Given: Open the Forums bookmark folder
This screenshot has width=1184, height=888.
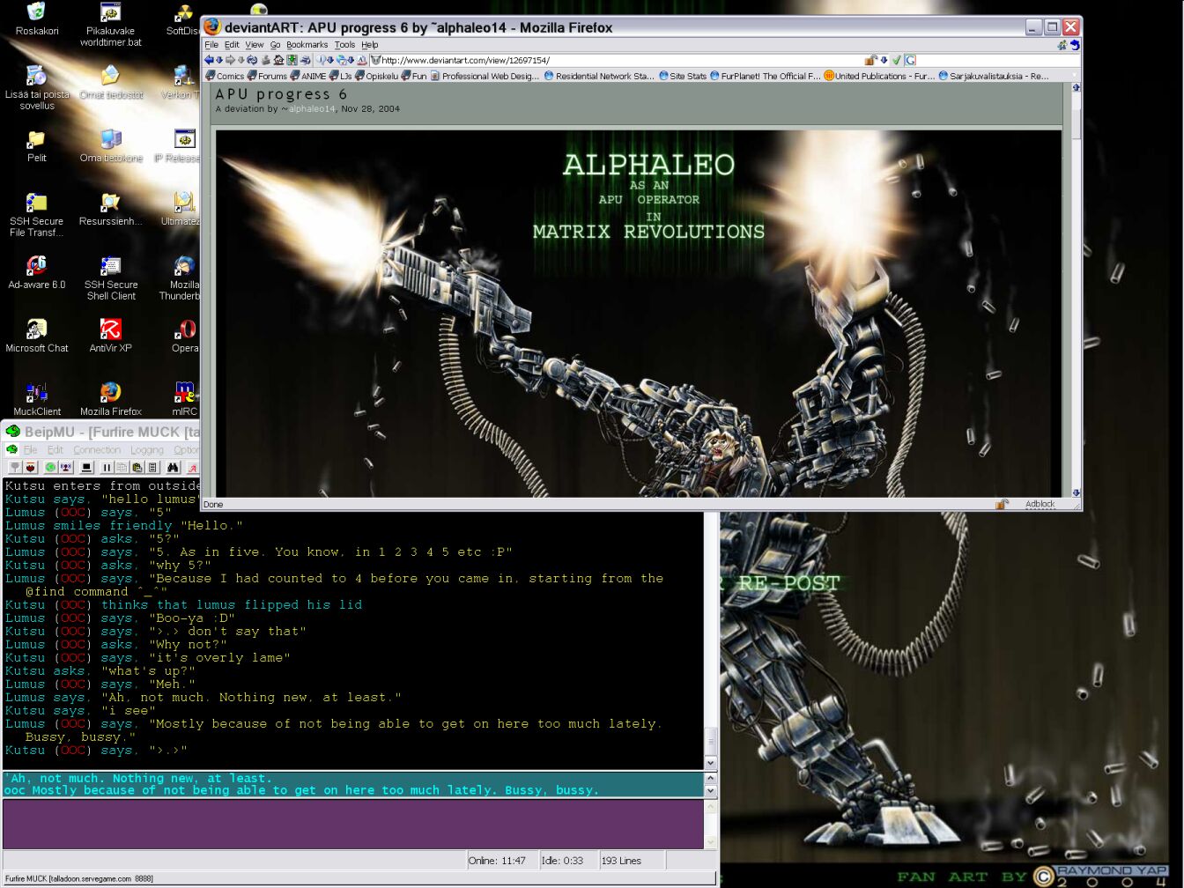Looking at the screenshot, I should point(267,76).
